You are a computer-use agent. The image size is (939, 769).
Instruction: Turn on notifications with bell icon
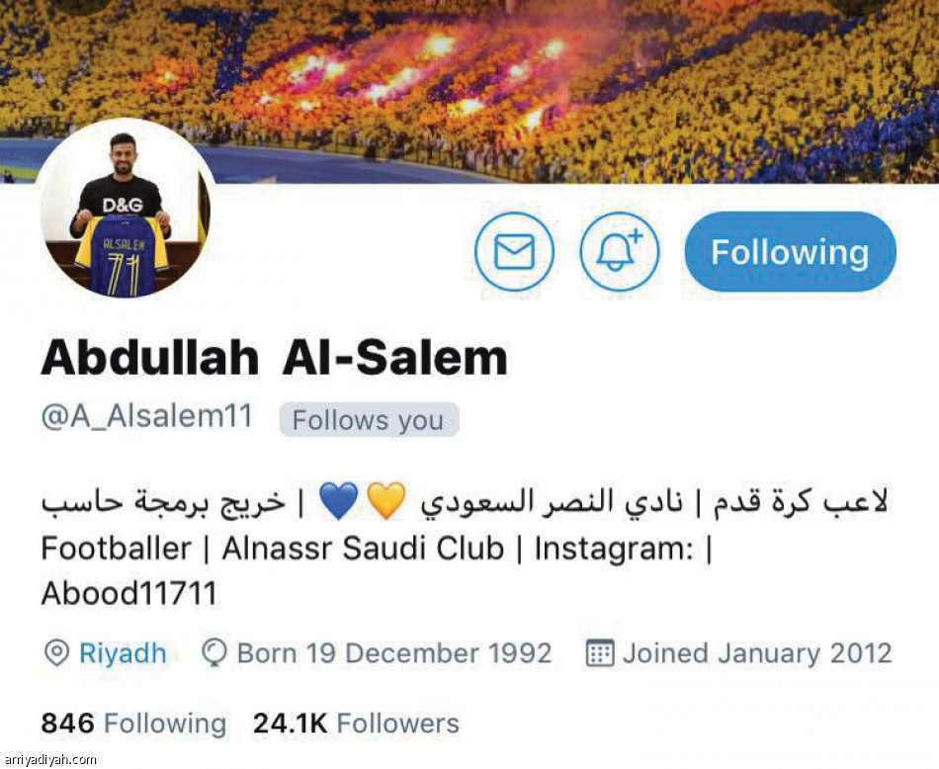[x=620, y=251]
